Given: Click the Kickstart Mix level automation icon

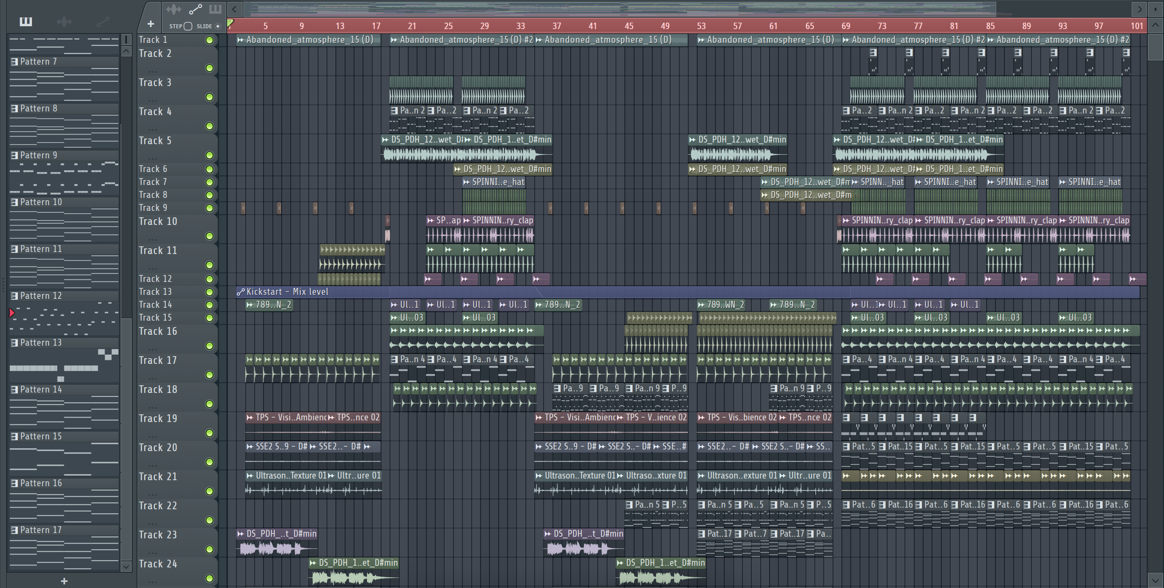Looking at the screenshot, I should (x=241, y=292).
